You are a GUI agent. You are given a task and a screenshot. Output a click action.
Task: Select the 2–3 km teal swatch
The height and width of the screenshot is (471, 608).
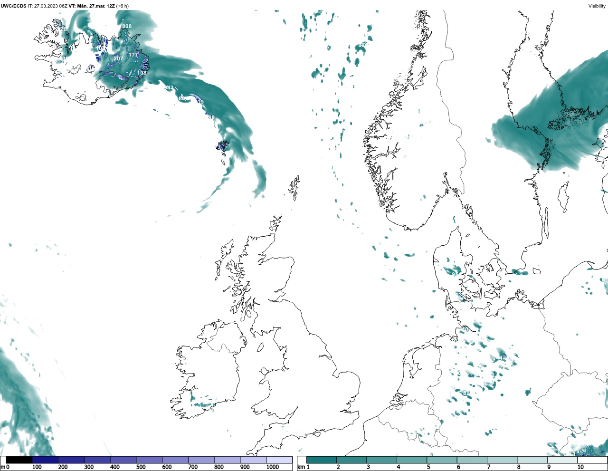coord(351,460)
